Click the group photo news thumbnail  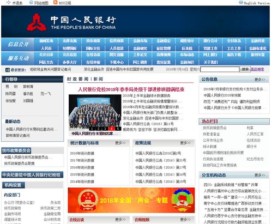[95, 112]
